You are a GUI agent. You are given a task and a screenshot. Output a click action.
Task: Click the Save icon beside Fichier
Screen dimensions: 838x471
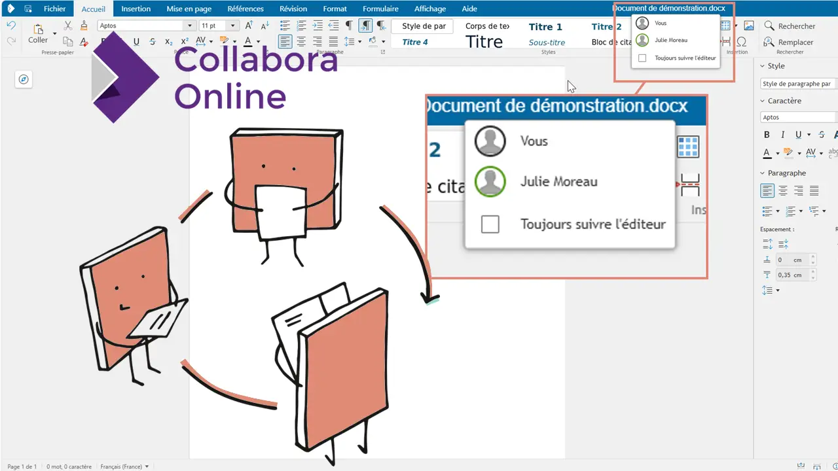28,9
